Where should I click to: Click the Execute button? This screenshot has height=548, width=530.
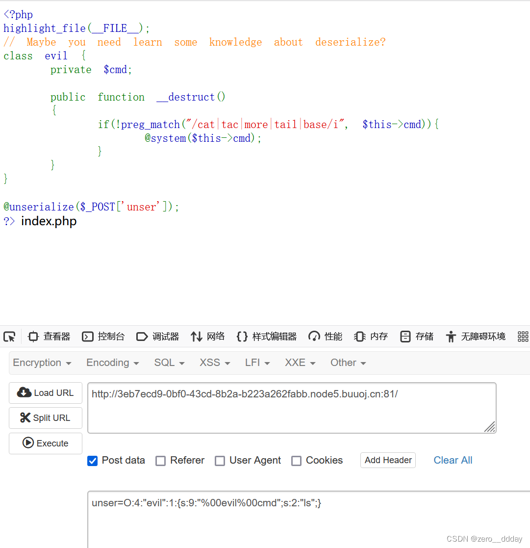46,444
